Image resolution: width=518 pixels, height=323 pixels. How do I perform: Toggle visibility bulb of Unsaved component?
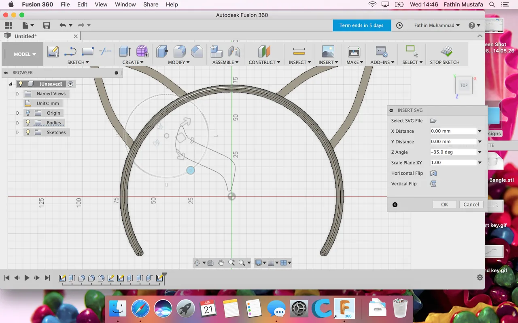(x=21, y=84)
